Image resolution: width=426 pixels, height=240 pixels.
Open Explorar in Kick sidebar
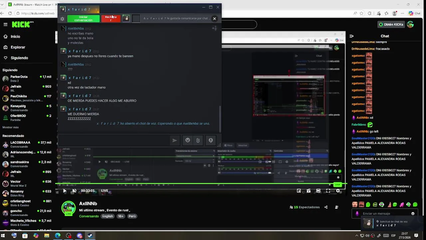pos(18,47)
